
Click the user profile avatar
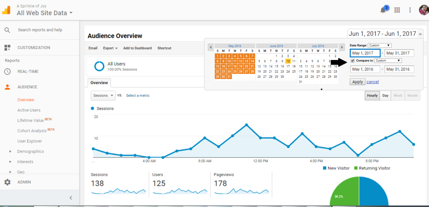coord(424,10)
